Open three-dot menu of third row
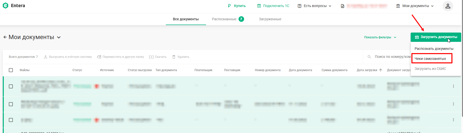Image resolution: width=463 pixels, height=133 pixels. [453, 120]
